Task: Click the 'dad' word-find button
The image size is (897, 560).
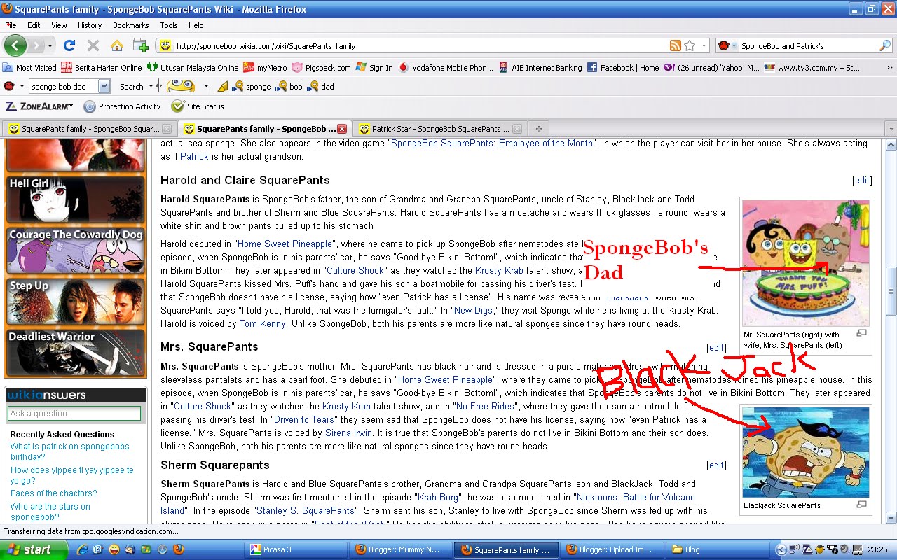Action: (x=322, y=87)
